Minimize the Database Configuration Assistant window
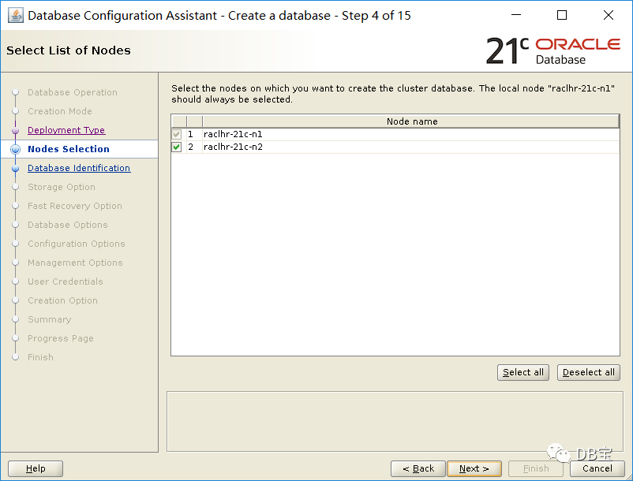Viewport: 633px width, 481px height. pos(516,15)
